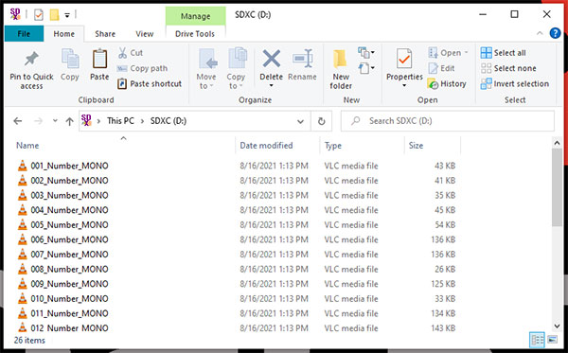Switch to the View ribbon tab
Viewport: 568px width, 353px height.
coord(145,34)
